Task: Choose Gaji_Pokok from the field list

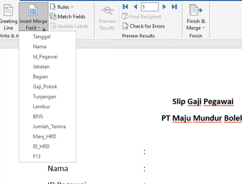Action: [45, 87]
